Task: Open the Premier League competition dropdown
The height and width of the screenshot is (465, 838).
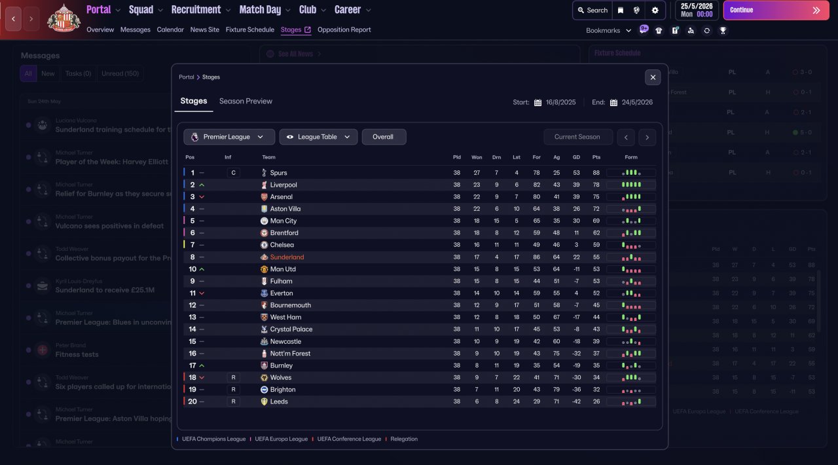Action: [x=229, y=137]
